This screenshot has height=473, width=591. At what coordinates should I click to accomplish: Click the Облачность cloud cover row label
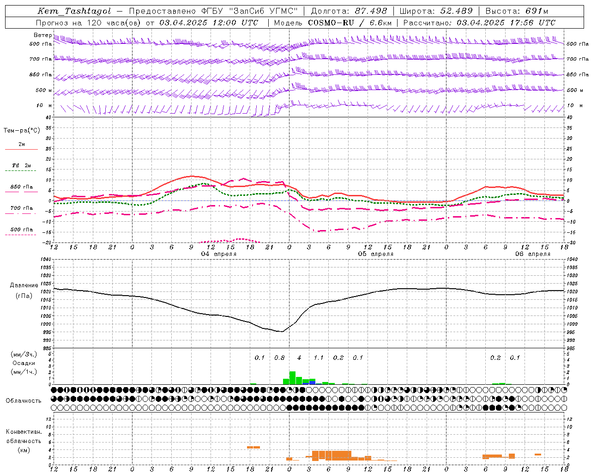(23, 401)
